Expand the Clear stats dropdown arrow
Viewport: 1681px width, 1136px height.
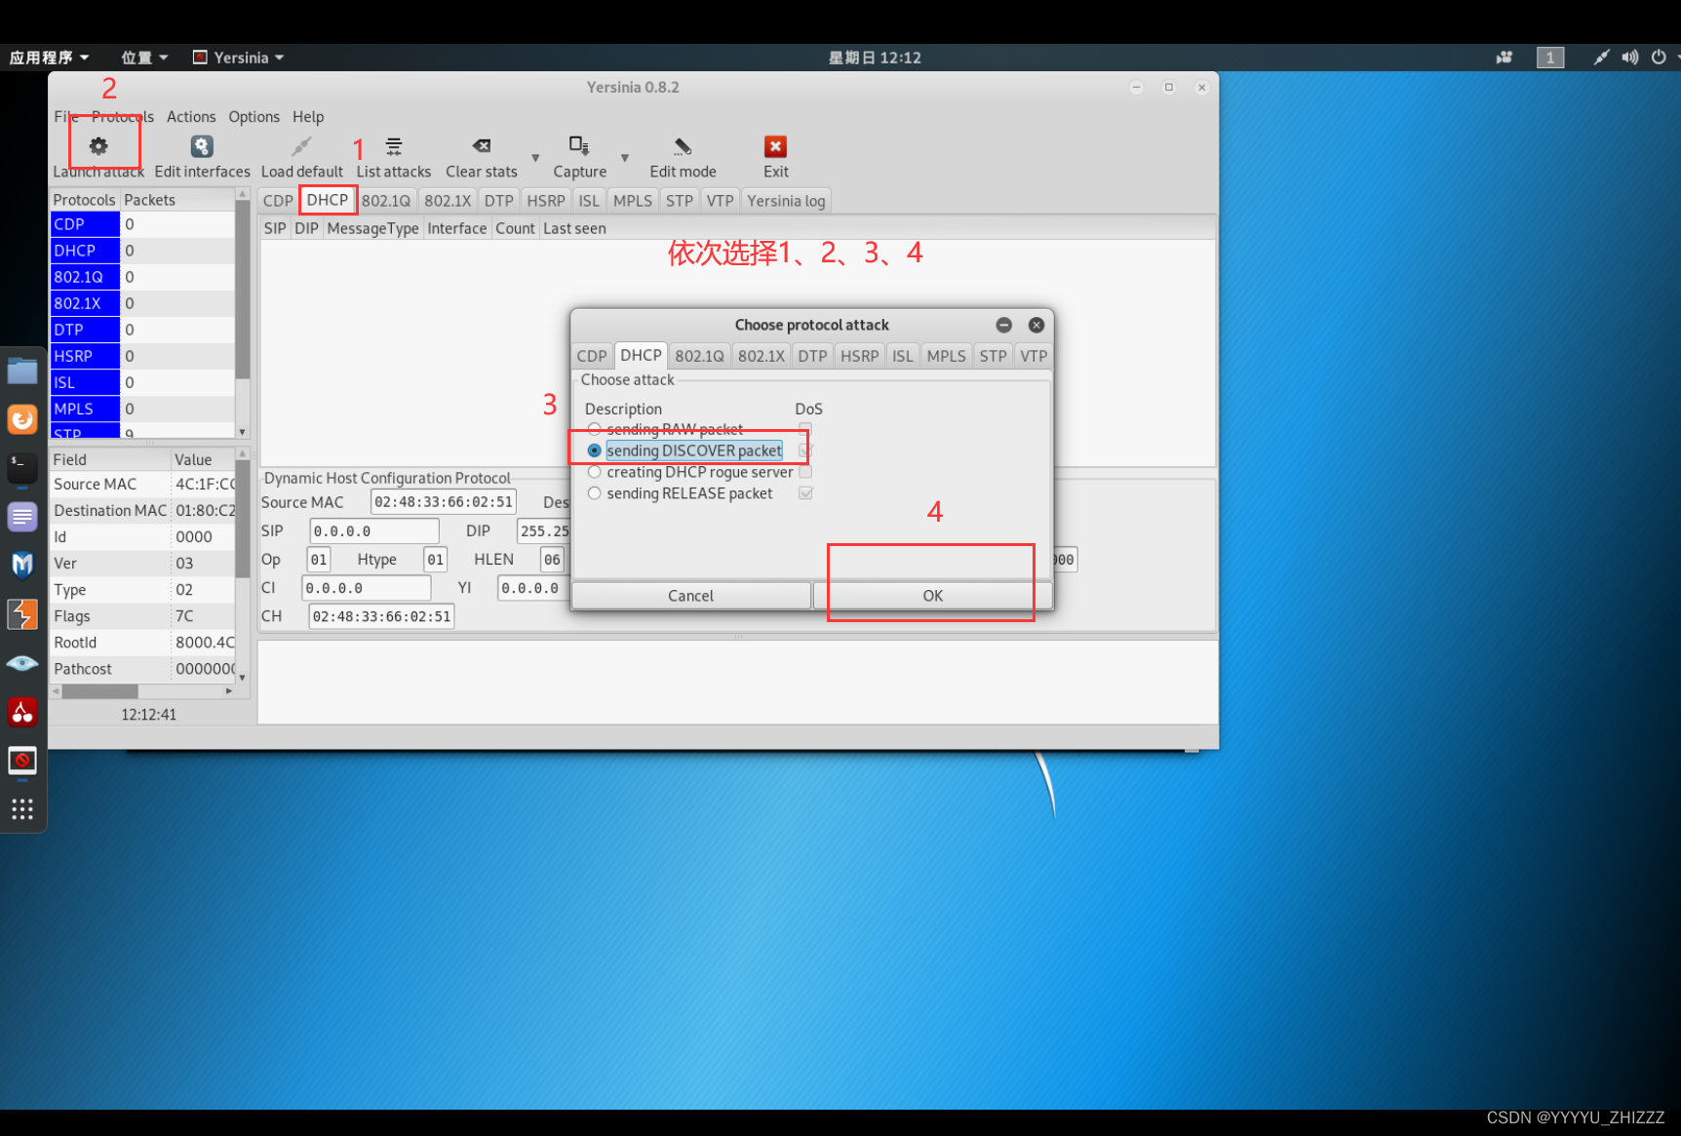coord(535,157)
